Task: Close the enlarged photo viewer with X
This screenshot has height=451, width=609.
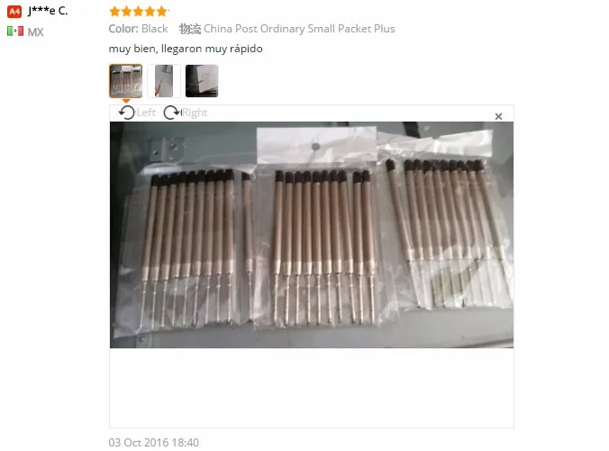Action: click(x=499, y=116)
